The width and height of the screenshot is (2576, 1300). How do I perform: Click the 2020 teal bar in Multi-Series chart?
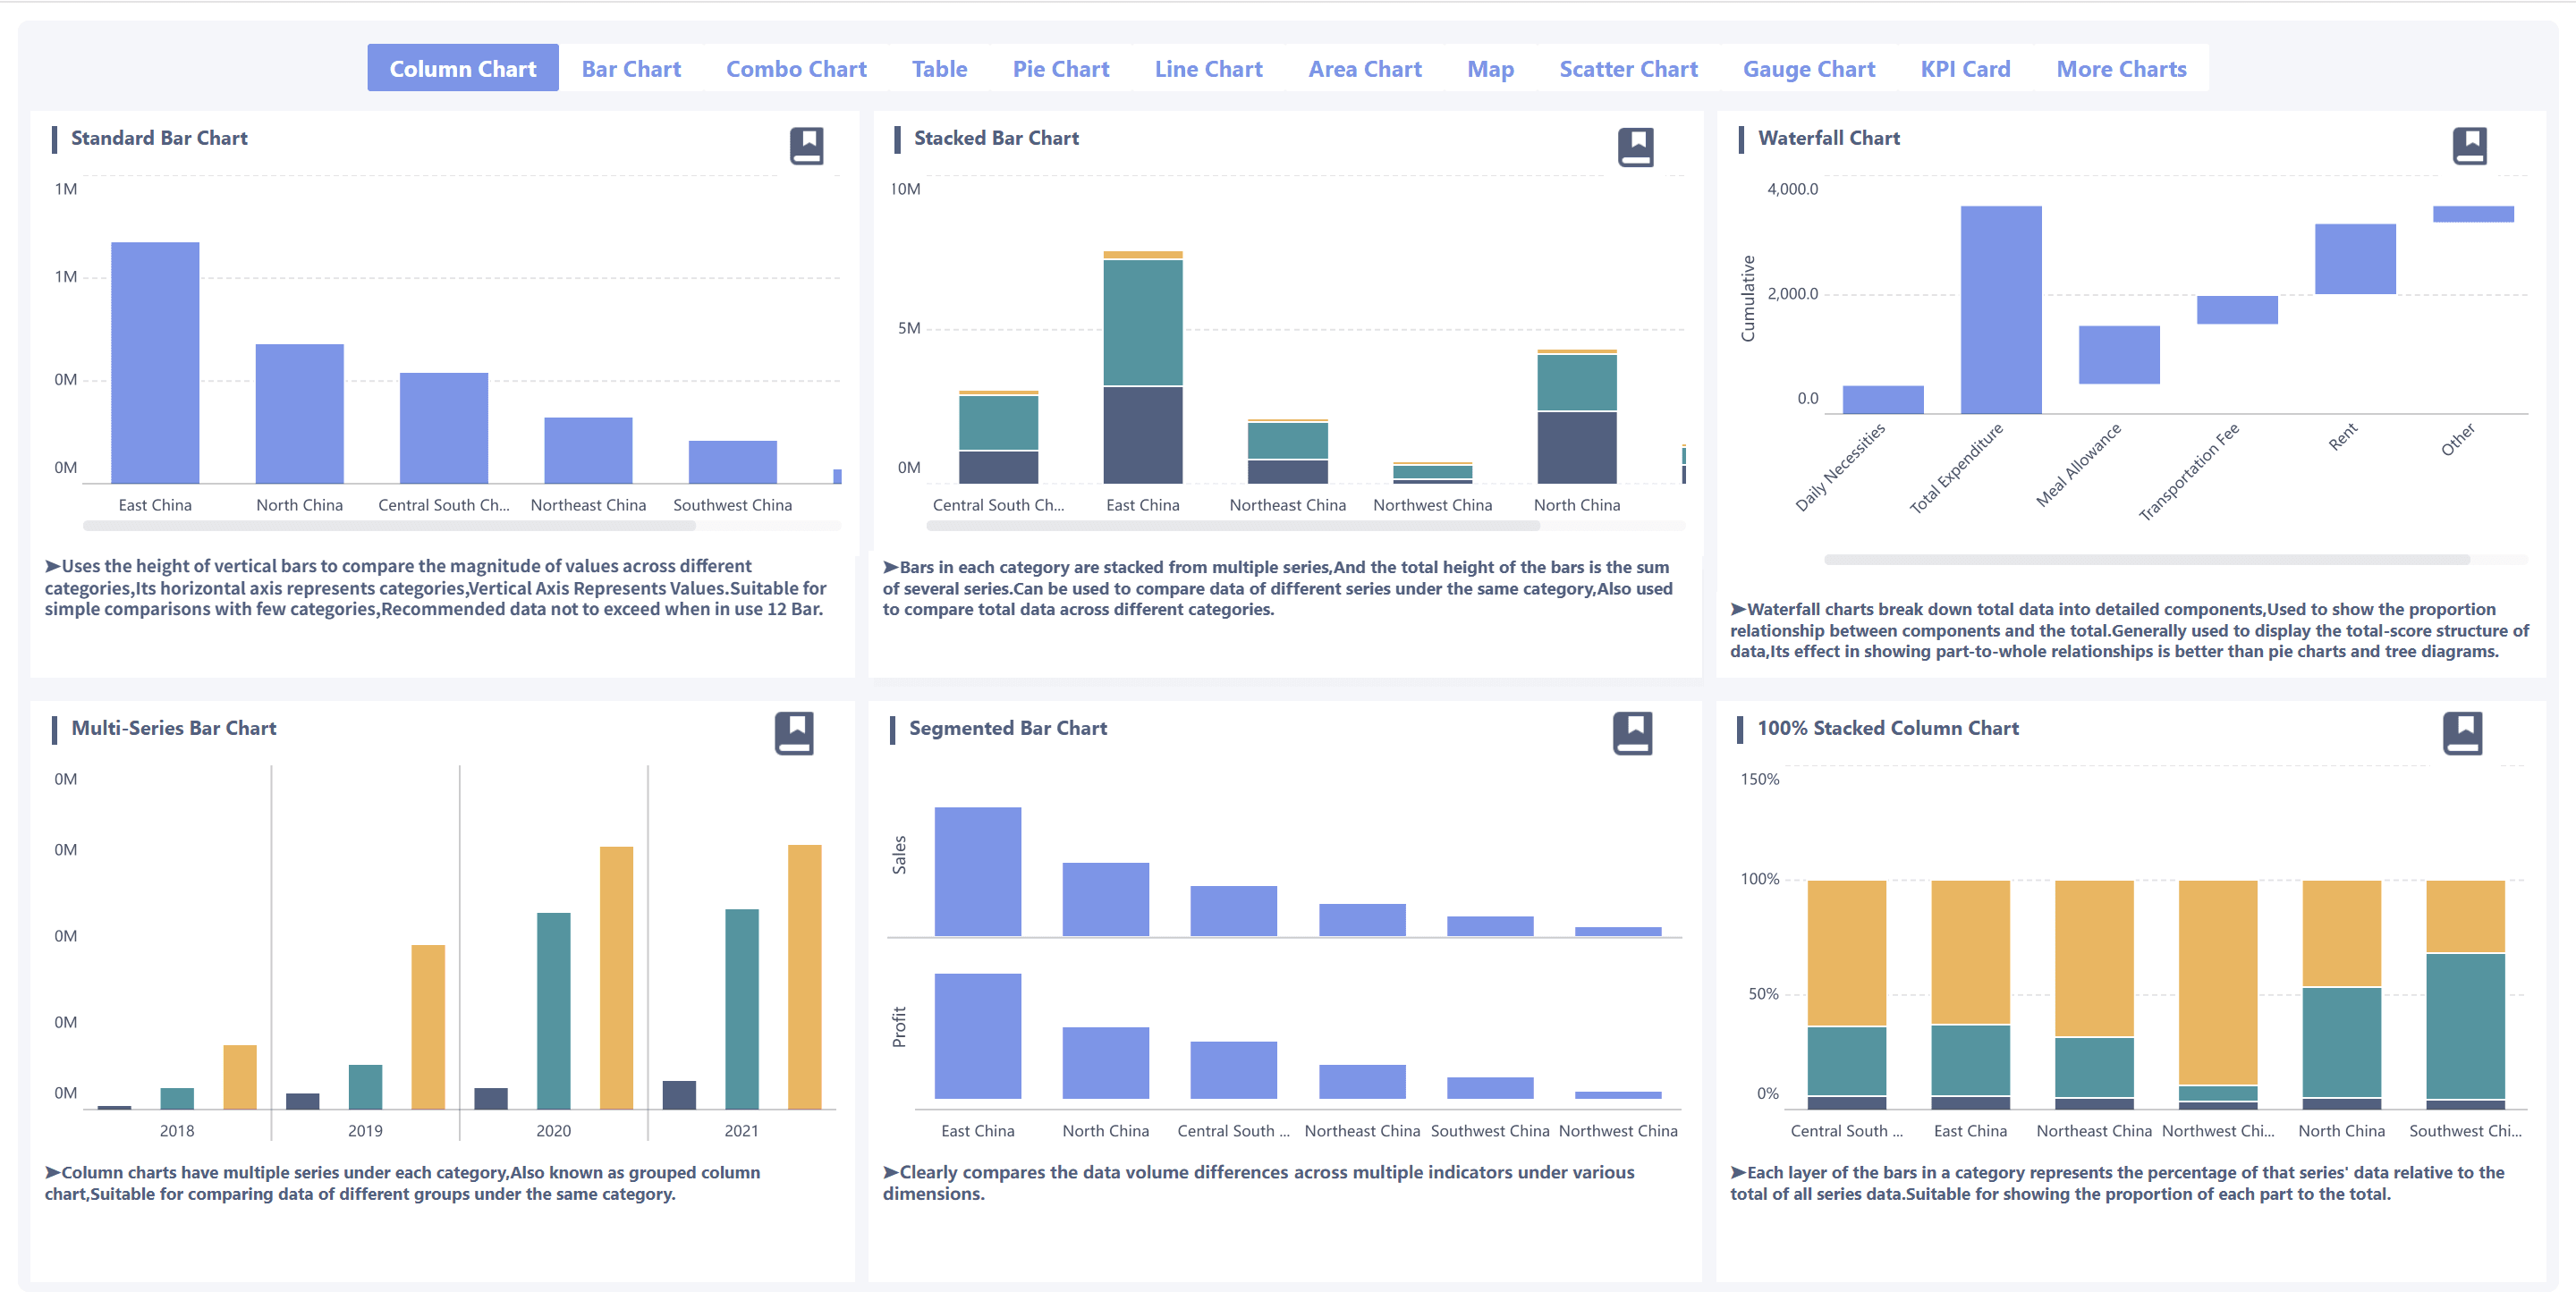tap(553, 1010)
